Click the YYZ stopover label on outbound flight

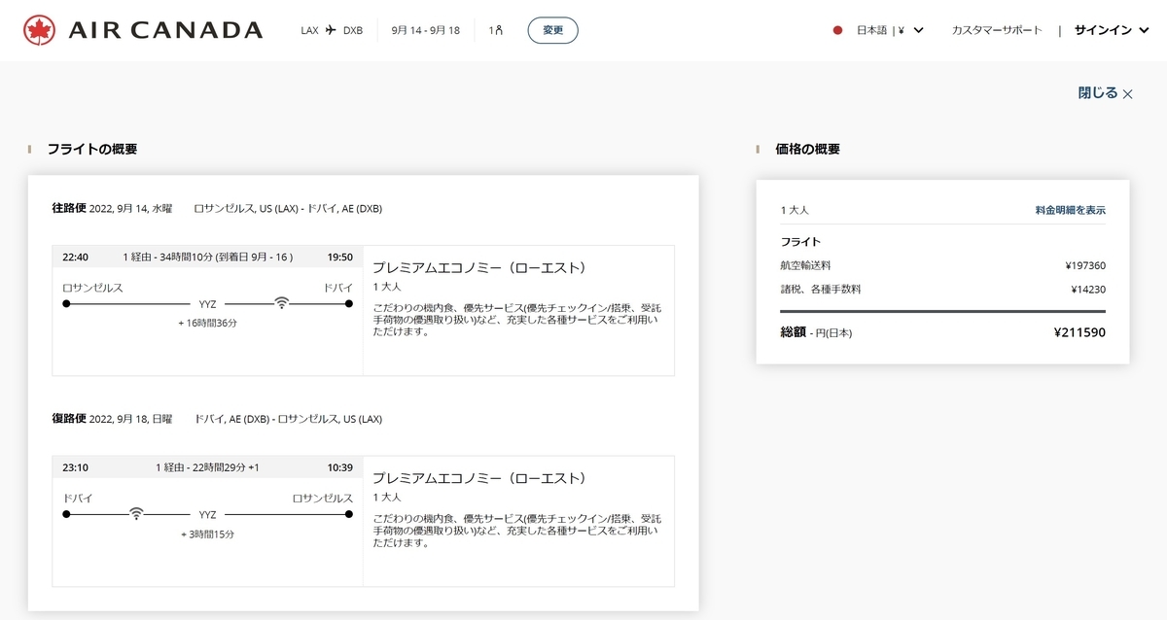(207, 303)
